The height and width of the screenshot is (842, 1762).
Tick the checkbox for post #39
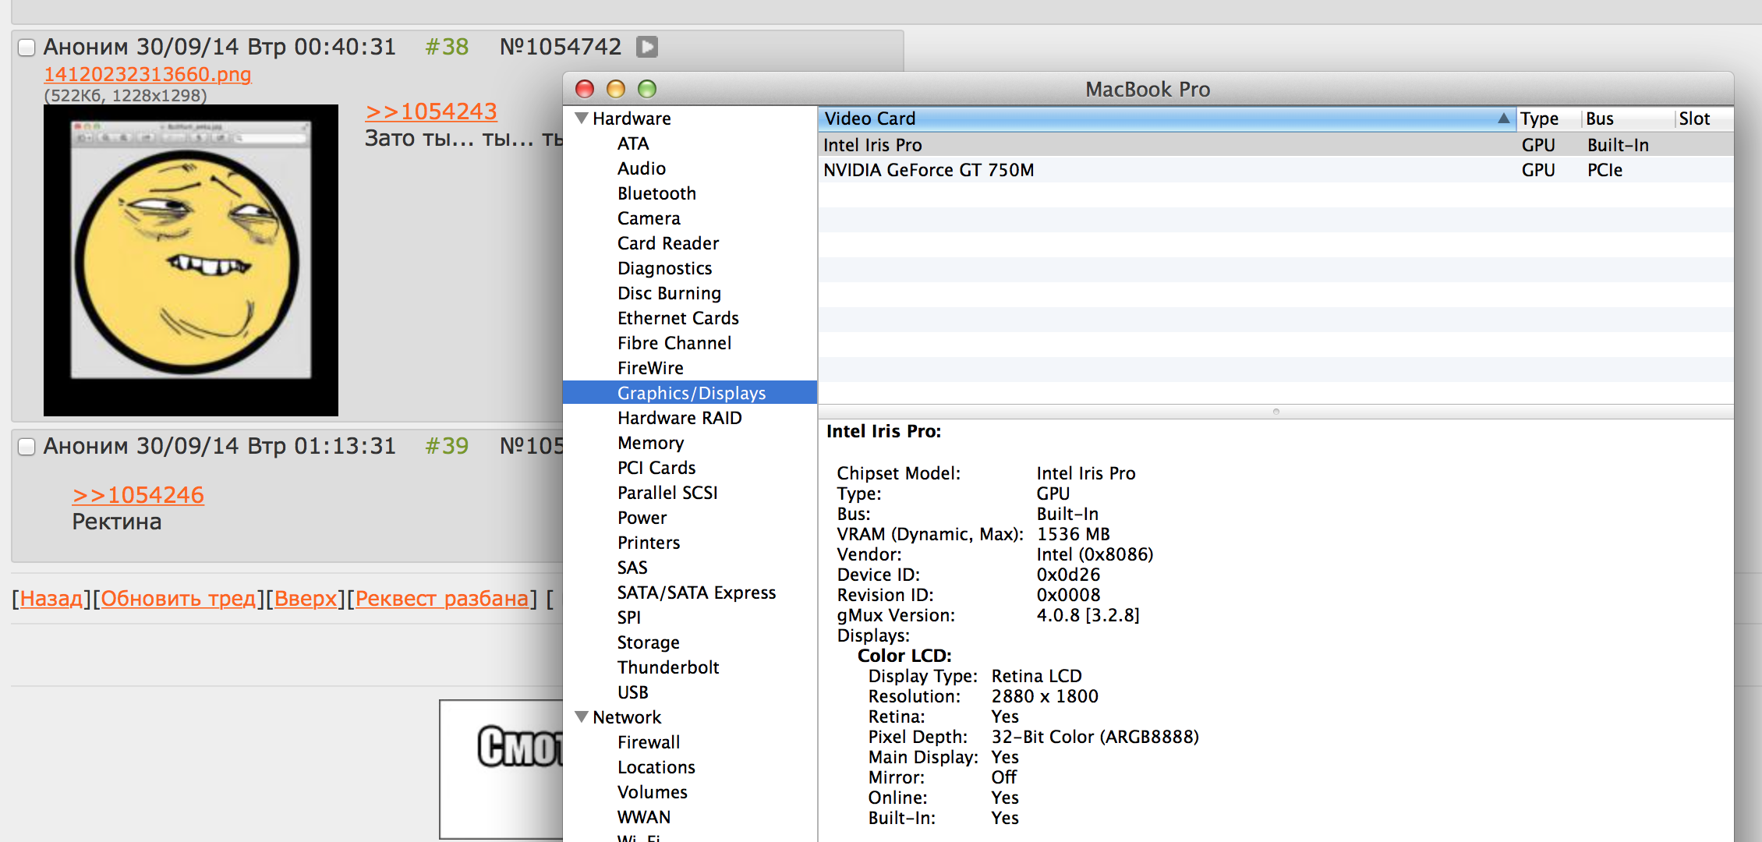(27, 447)
